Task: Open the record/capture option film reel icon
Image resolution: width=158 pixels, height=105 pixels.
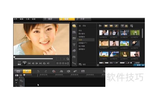Action: [x=54, y=71]
